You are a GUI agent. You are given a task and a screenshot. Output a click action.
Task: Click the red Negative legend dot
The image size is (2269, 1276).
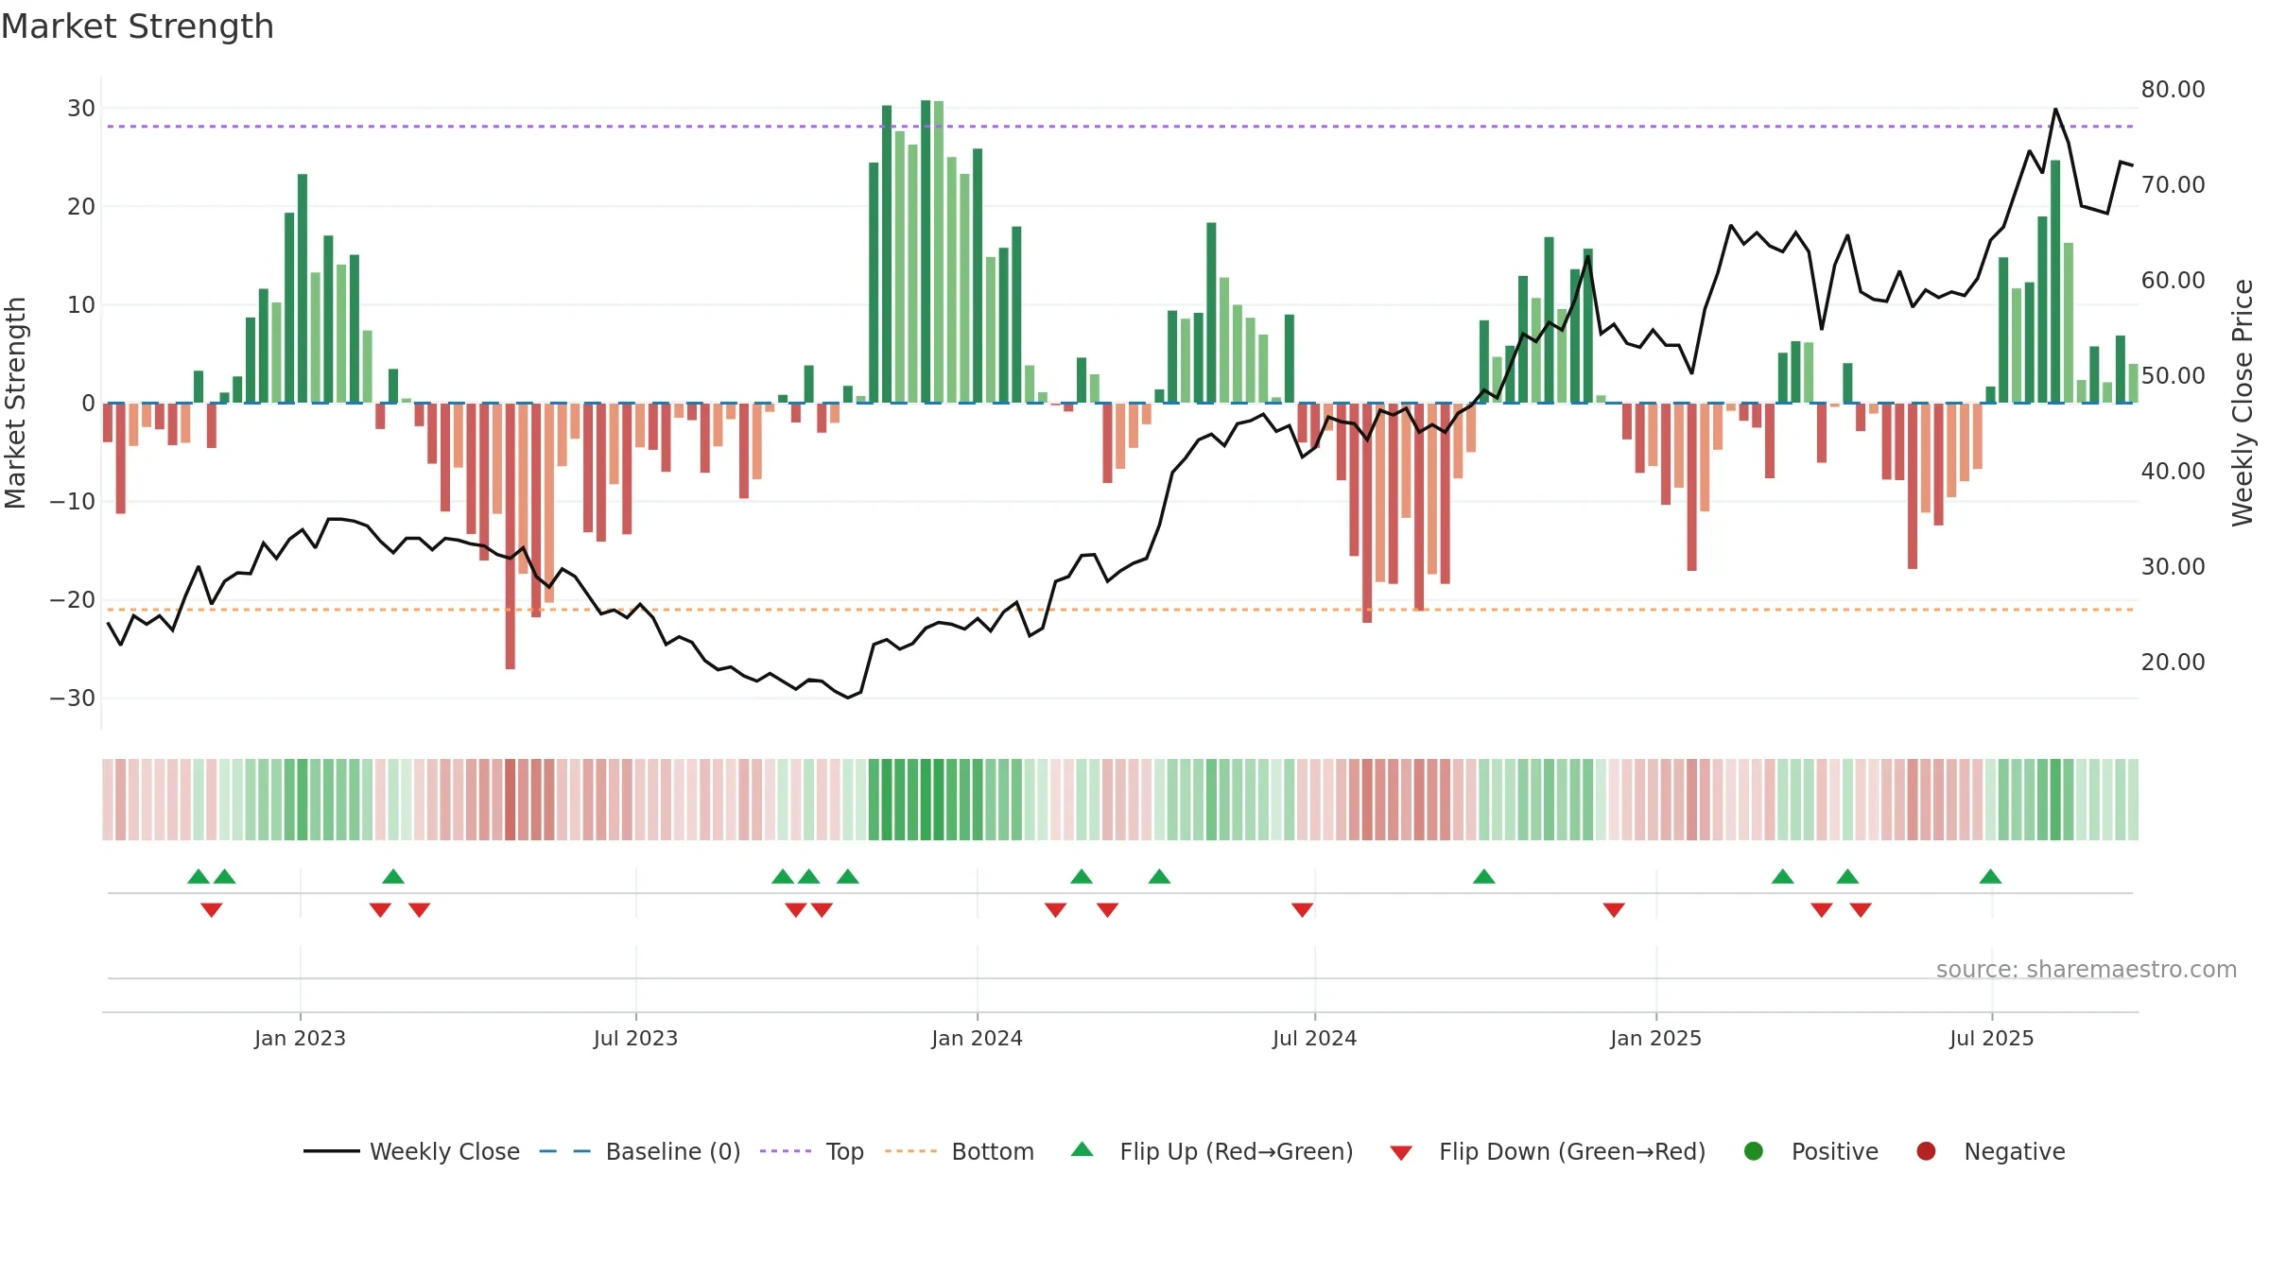coord(1926,1151)
